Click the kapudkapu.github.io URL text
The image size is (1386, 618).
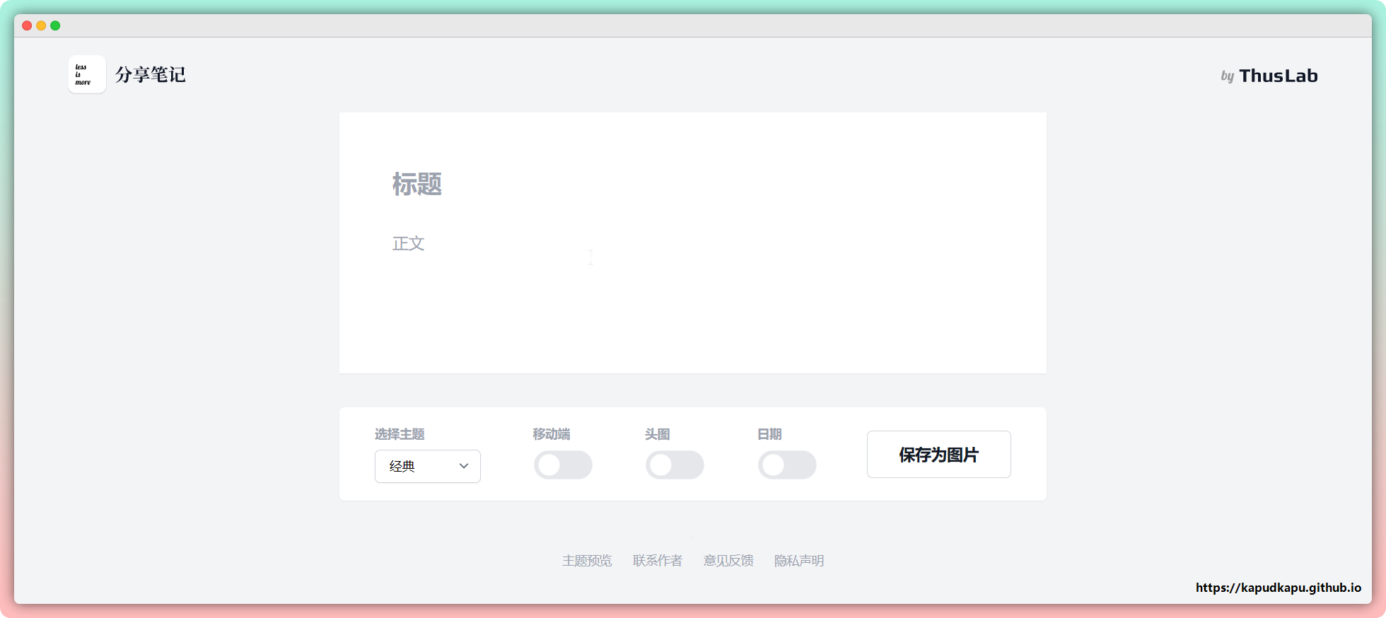coord(1278,588)
